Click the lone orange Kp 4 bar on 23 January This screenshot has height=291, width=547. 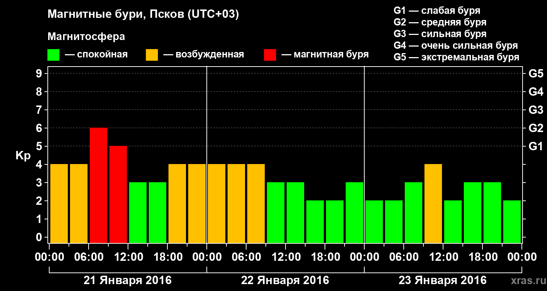[x=433, y=203]
